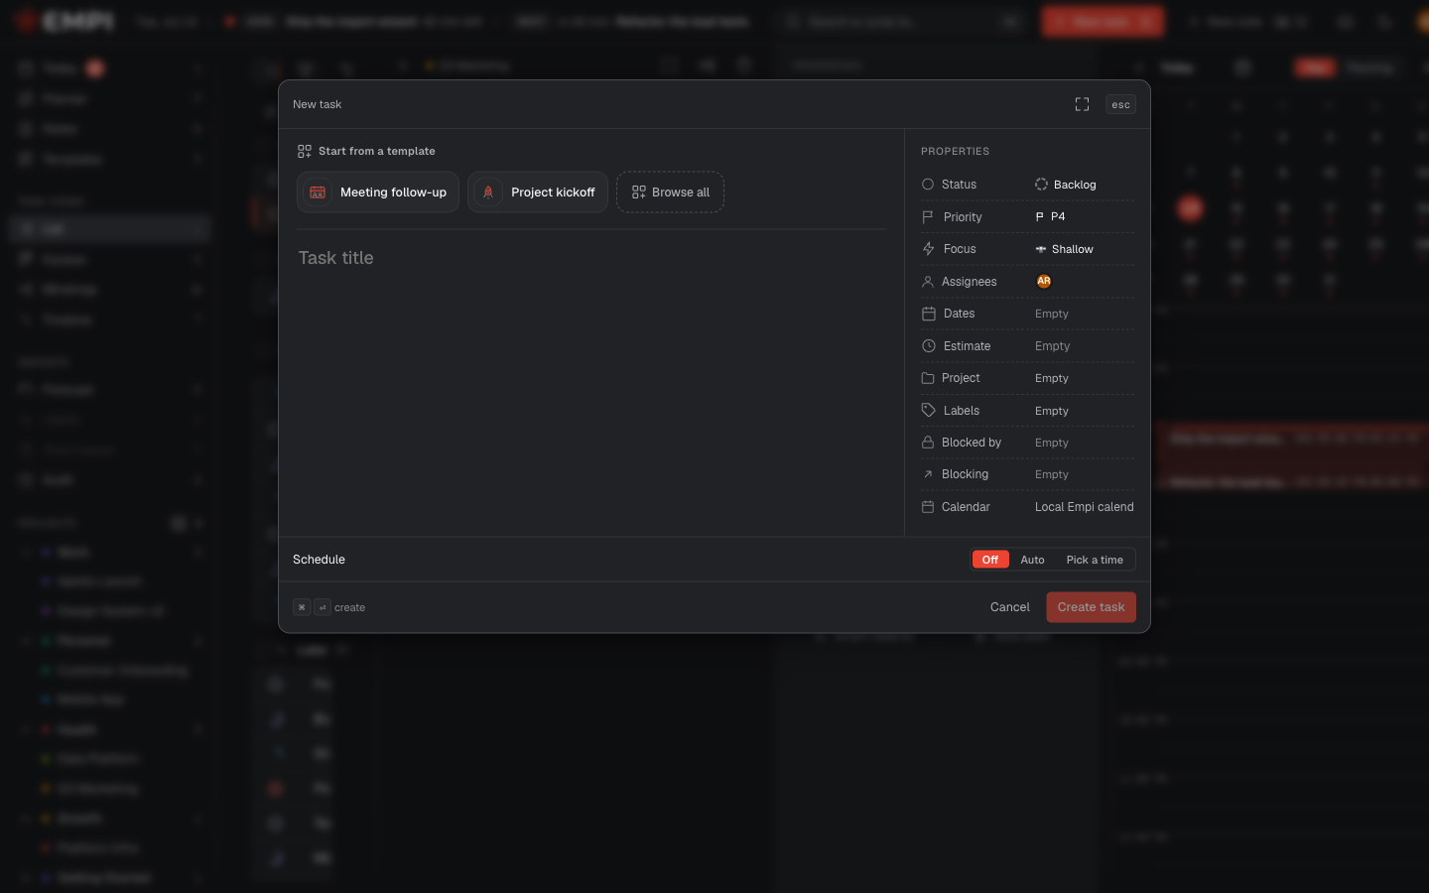This screenshot has height=893, width=1429.
Task: Click the PROPERTIES section heading
Action: [x=955, y=152]
